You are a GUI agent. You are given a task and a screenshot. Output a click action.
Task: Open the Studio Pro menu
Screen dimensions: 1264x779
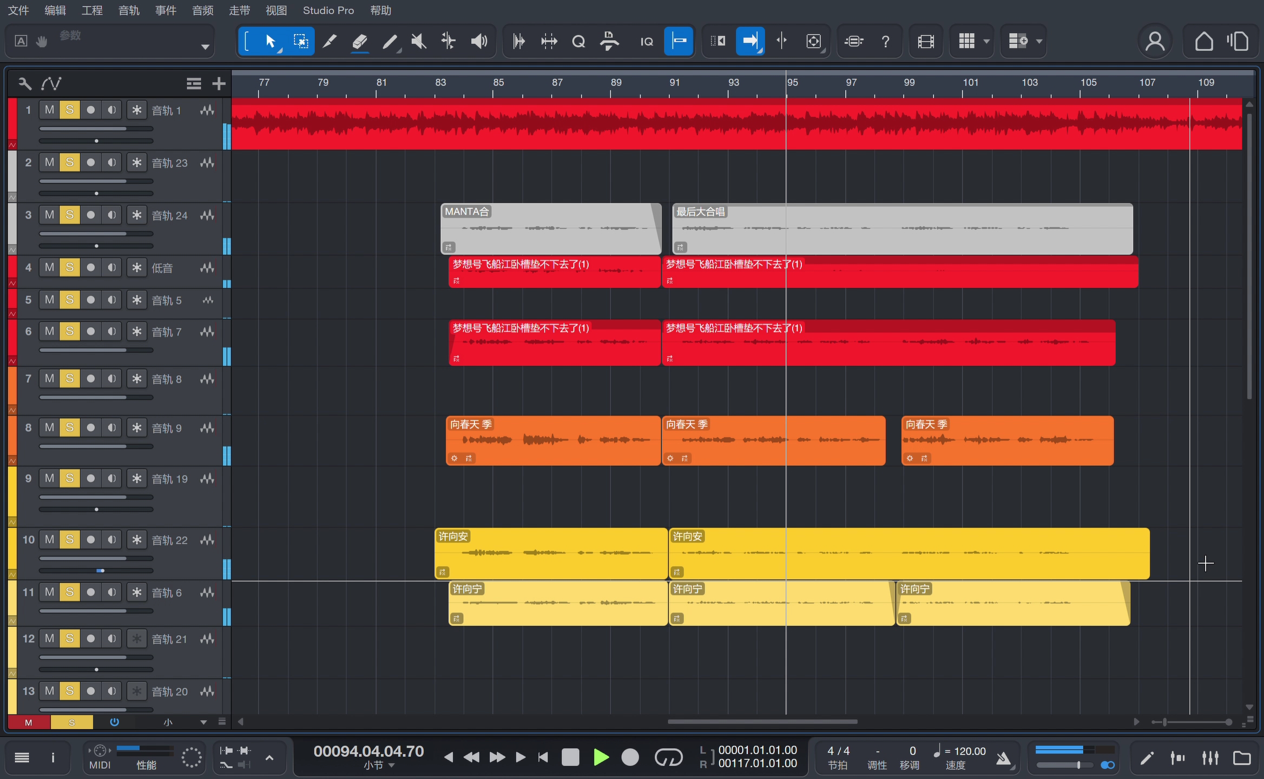[x=328, y=10]
